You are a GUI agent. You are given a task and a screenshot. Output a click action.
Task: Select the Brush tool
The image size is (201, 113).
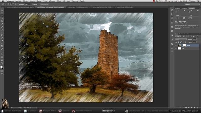point(2,30)
